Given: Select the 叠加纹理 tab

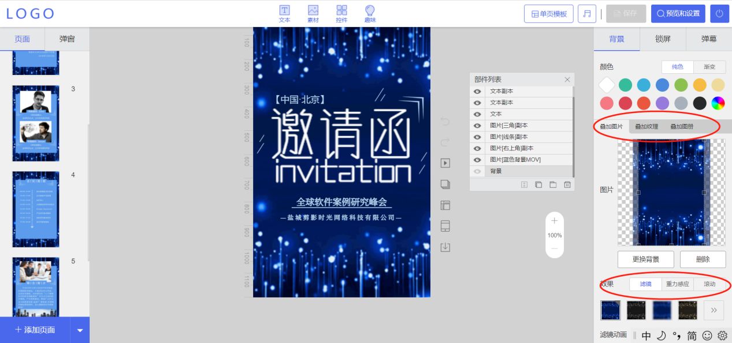Looking at the screenshot, I should (646, 126).
